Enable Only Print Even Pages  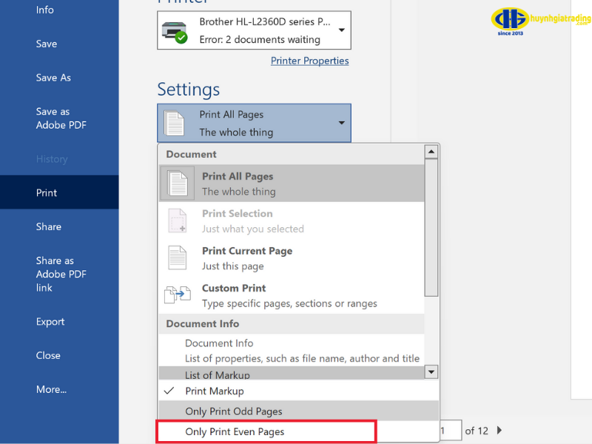[x=235, y=431]
